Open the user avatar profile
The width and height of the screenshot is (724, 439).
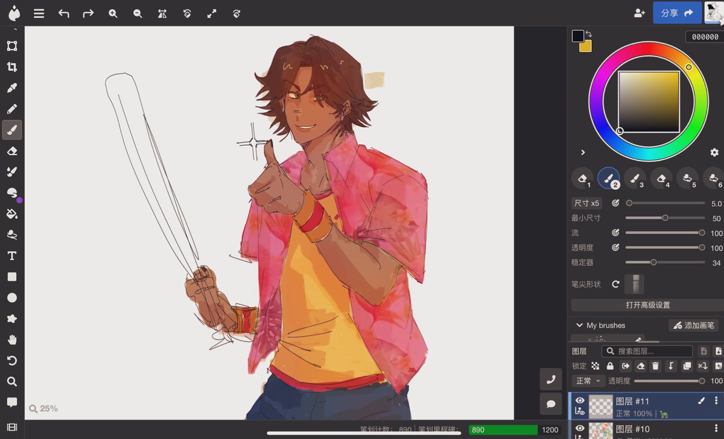714,13
